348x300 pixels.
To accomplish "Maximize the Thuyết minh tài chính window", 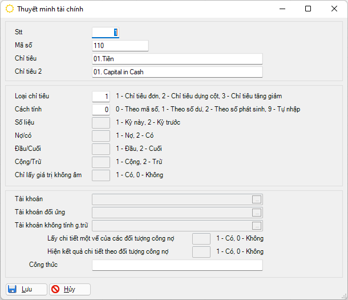I will [x=308, y=9].
